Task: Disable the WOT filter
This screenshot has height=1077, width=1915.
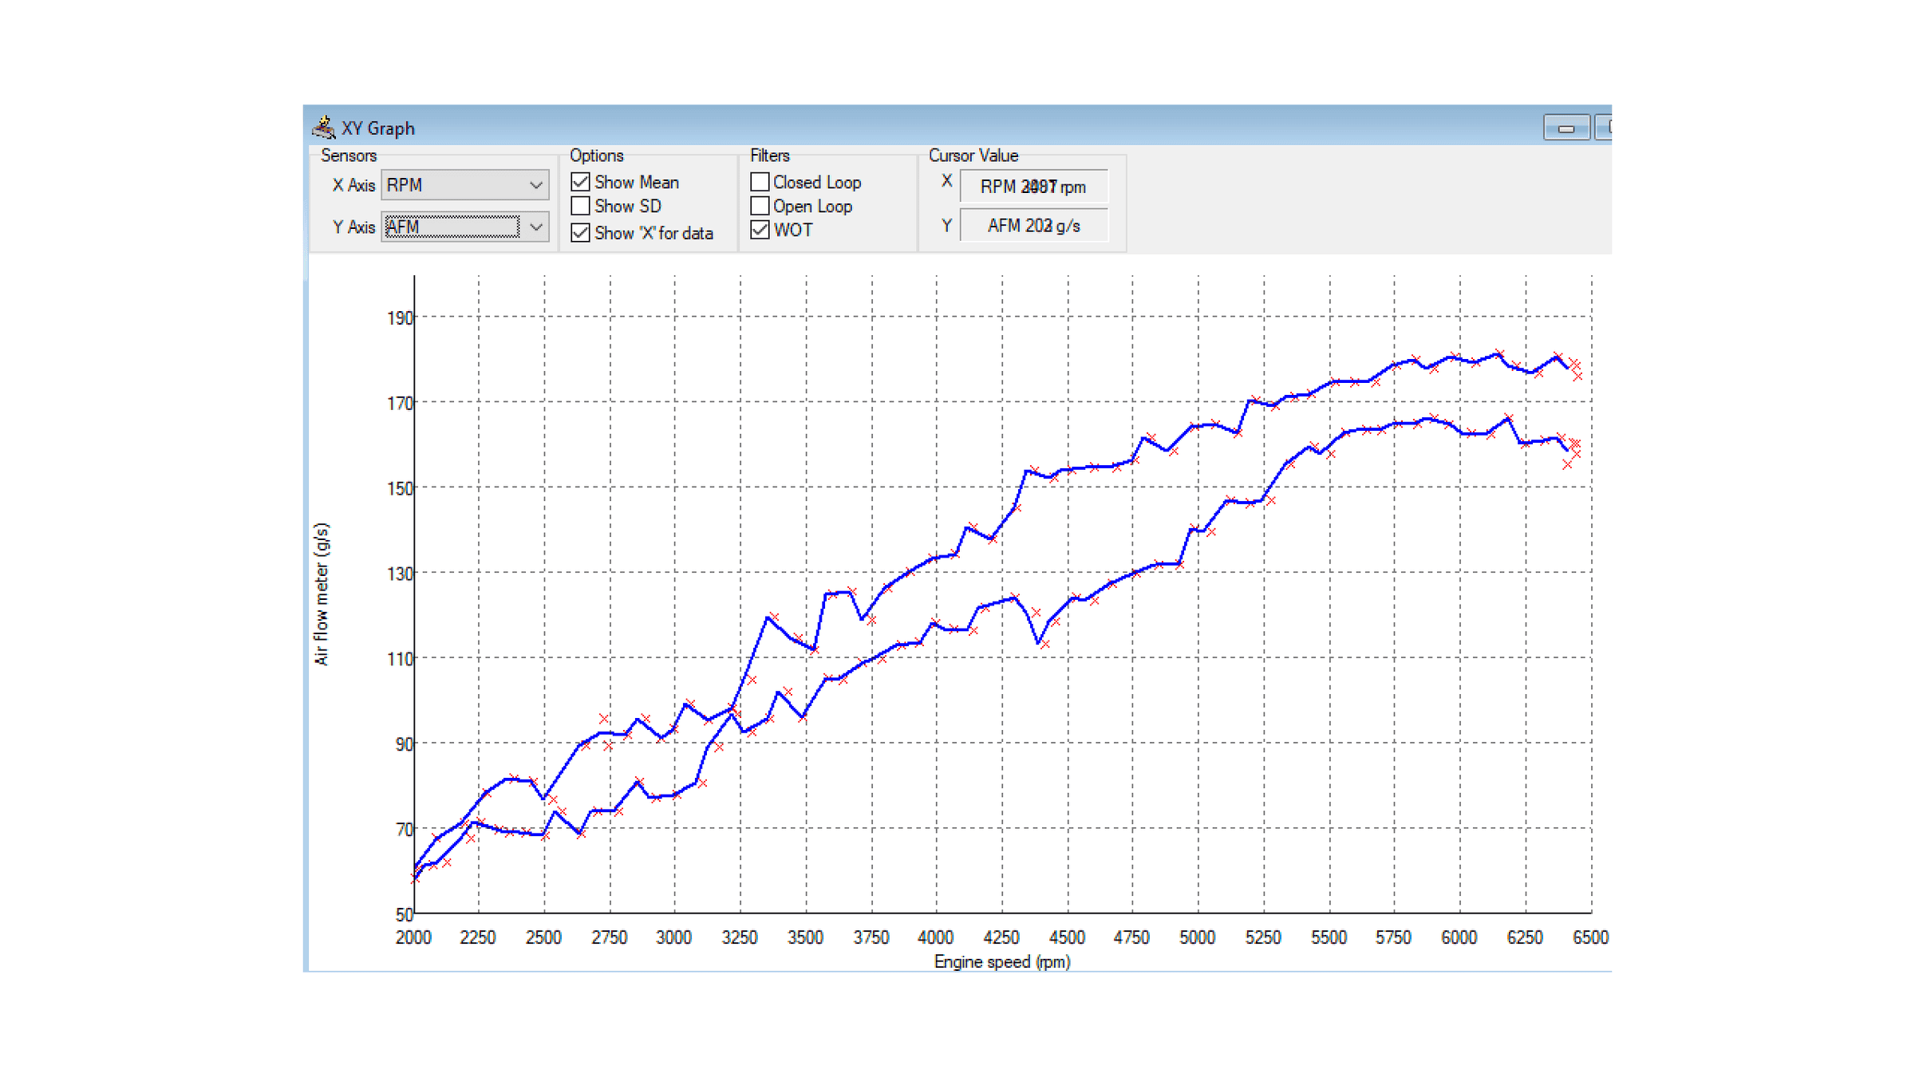Action: point(760,231)
